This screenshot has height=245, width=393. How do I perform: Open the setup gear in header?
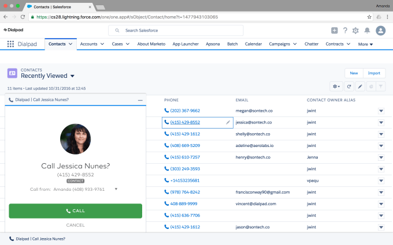(x=355, y=31)
